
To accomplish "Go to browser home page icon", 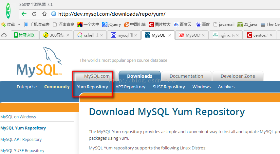I will (x=44, y=14).
